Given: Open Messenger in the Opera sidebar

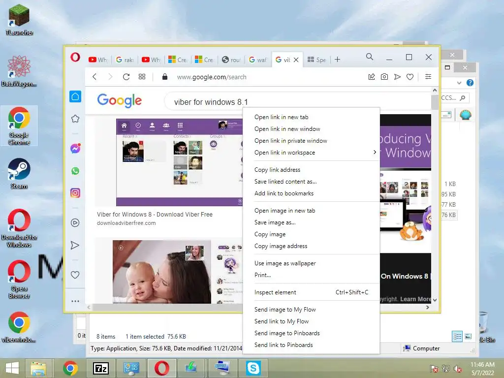Looking at the screenshot, I should pos(75,148).
